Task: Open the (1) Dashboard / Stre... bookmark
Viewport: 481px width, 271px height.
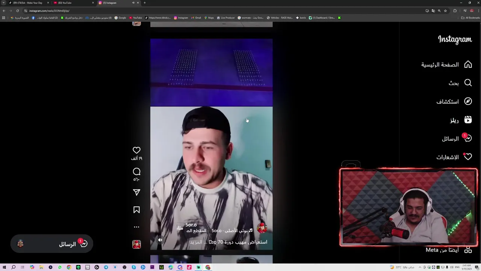Action: tap(322, 18)
